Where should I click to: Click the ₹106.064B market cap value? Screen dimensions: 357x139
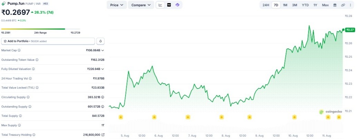point(93,50)
